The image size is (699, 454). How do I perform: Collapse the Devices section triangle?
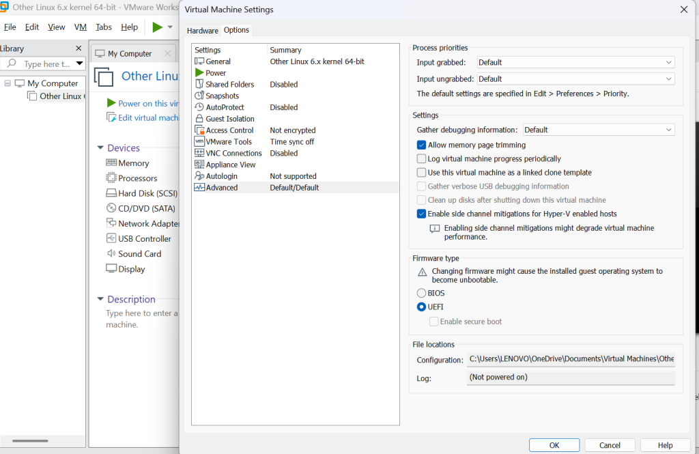[100, 148]
